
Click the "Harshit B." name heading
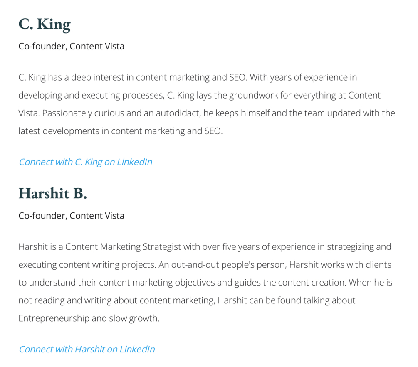[52, 193]
